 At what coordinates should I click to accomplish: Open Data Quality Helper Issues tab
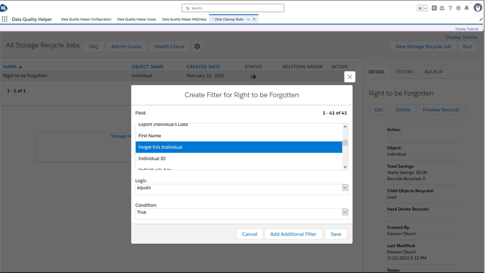(x=137, y=19)
